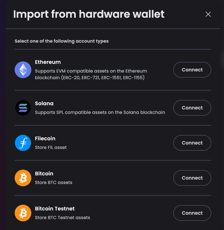Click the Ethereum diamond logo icon
Screen dimensions: 224x230
[23, 70]
